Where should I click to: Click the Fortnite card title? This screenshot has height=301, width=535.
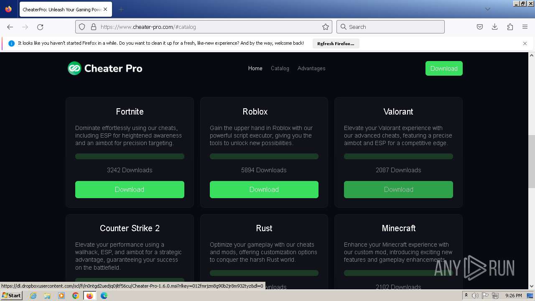(130, 112)
